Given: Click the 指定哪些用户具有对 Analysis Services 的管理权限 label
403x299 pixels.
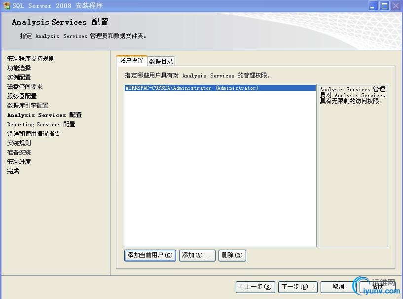Looking at the screenshot, I should (x=197, y=75).
